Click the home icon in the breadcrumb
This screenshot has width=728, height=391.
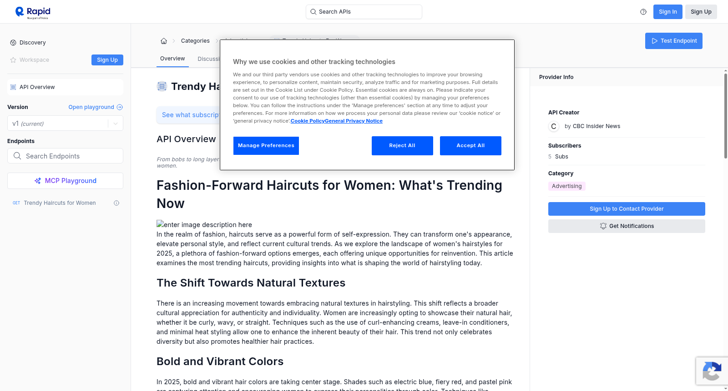click(x=164, y=41)
